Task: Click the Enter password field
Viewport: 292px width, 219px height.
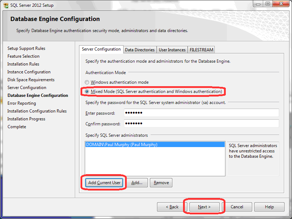Action: [x=201, y=113]
